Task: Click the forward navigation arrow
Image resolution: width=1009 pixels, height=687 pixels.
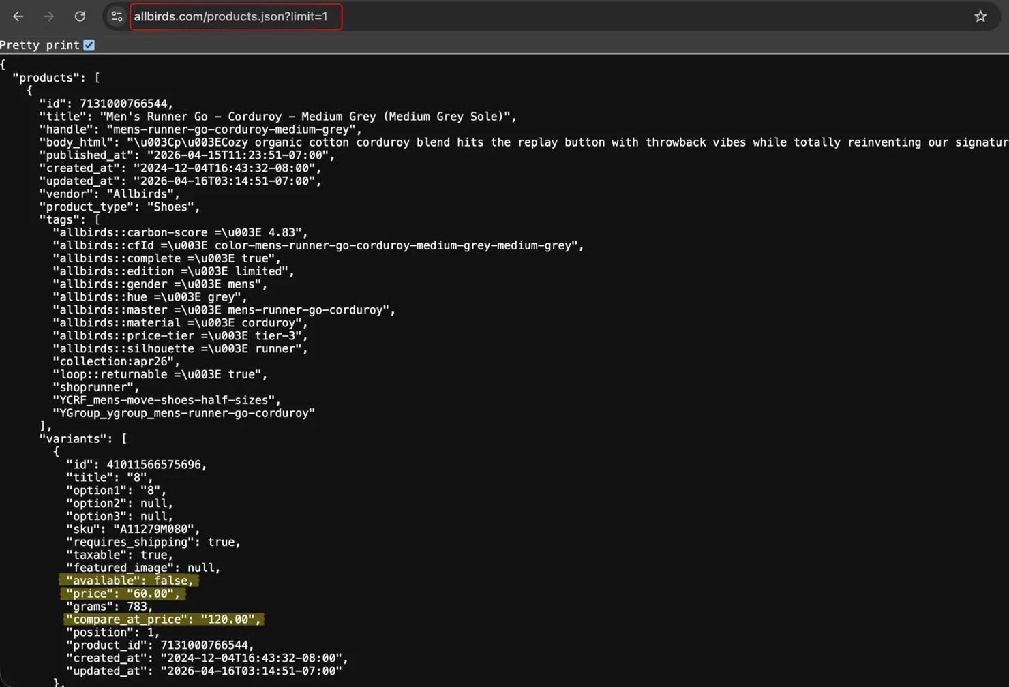Action: [48, 16]
